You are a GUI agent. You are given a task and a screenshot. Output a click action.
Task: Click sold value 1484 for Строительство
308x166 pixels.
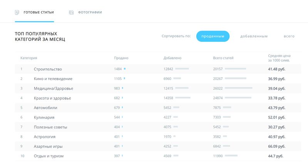[x=118, y=69]
